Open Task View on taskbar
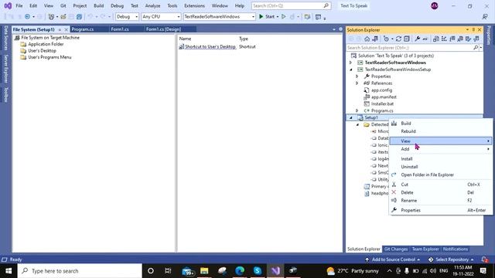This screenshot has height=278, width=495. [x=168, y=271]
